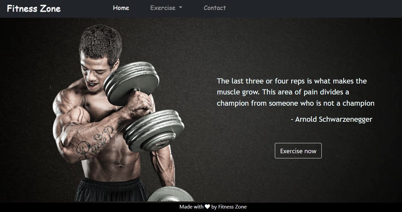Click the heart icon in the footer

207,207
